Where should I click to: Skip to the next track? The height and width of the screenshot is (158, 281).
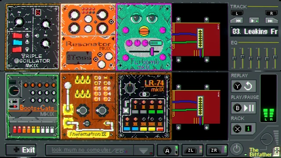click(x=271, y=21)
